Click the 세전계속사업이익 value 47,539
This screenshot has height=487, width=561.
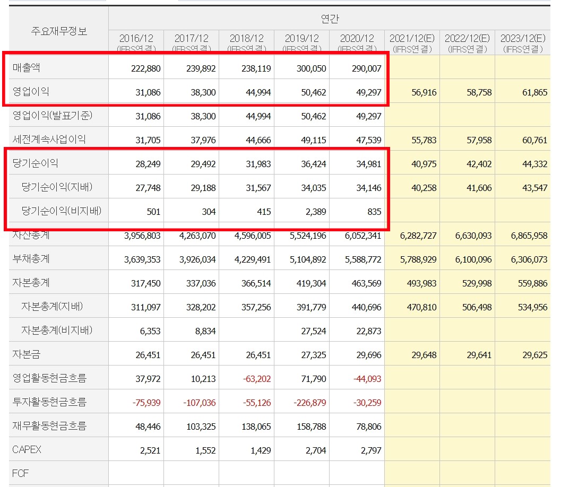coord(369,140)
